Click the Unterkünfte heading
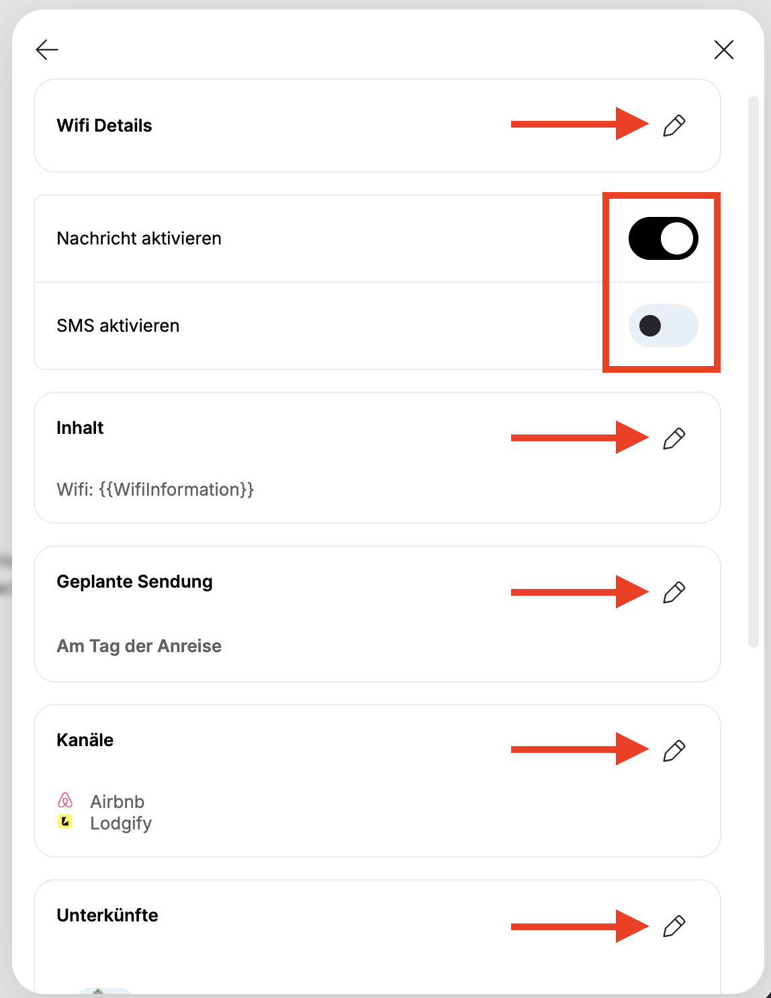 point(107,915)
